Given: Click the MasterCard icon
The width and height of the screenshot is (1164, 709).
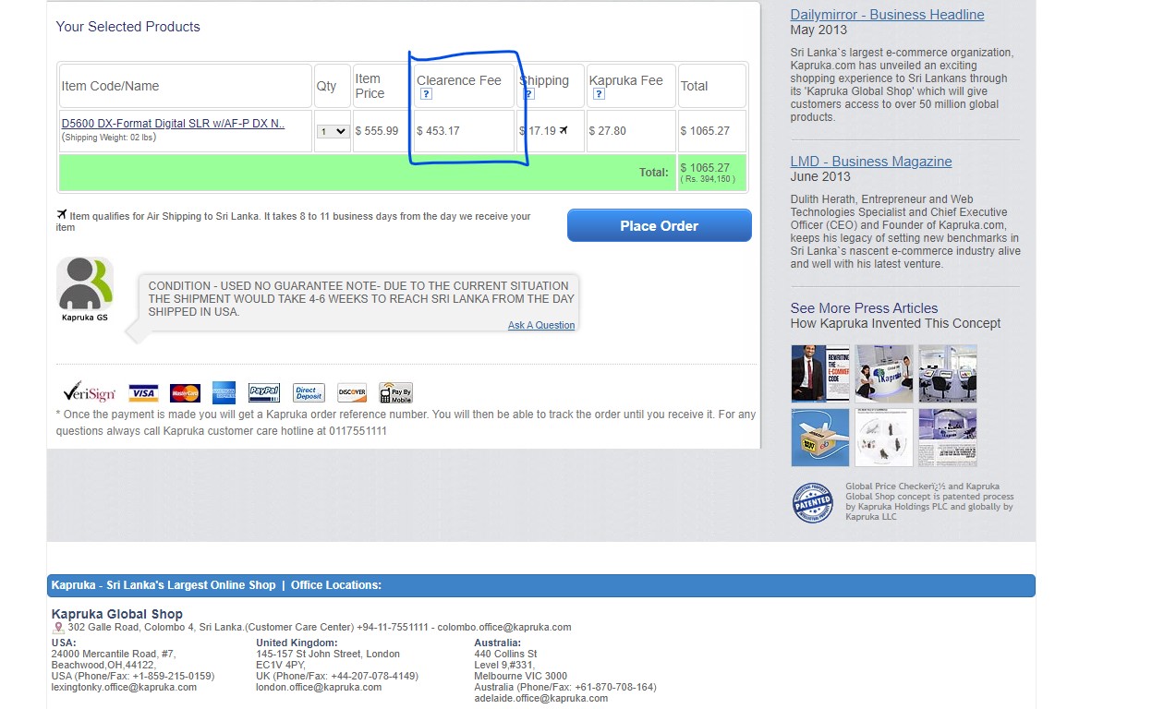Looking at the screenshot, I should (x=185, y=393).
